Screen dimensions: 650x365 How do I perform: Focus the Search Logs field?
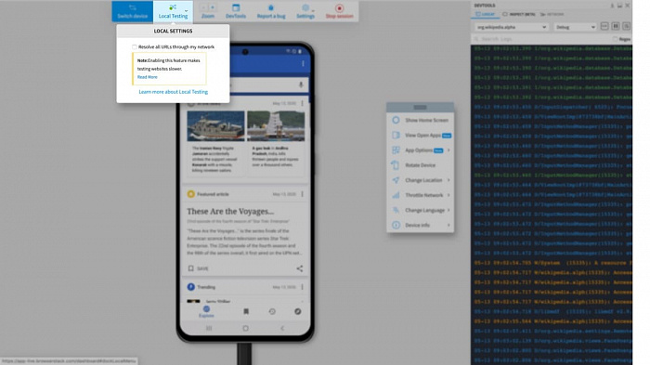(542, 39)
